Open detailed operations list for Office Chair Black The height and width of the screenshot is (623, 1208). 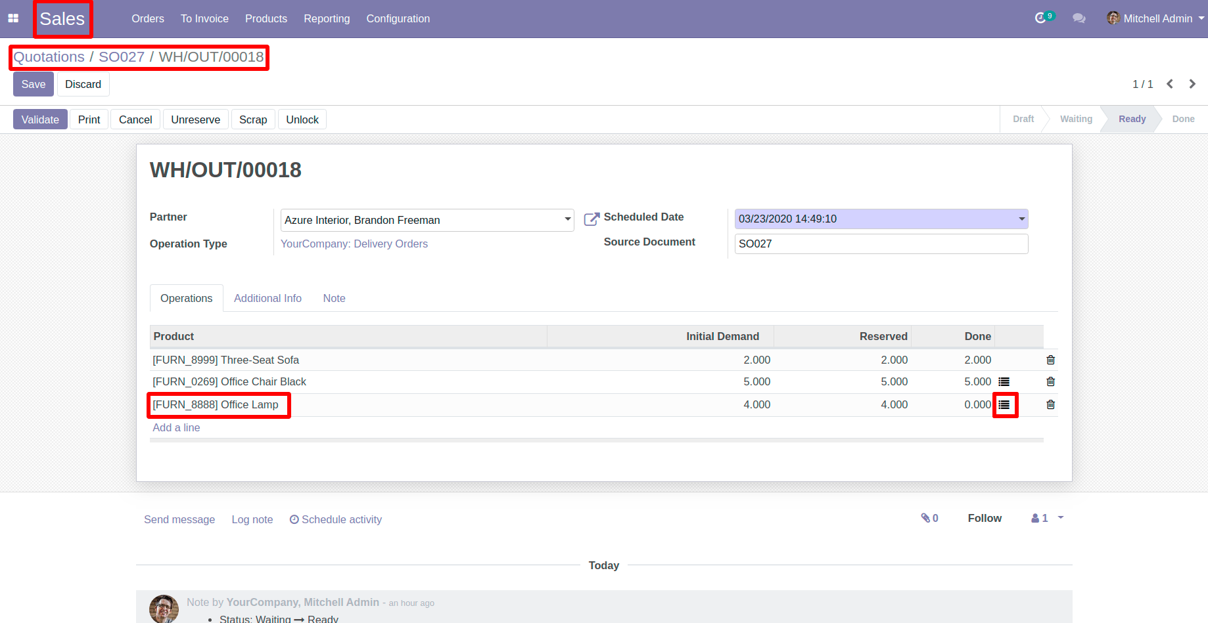[x=1004, y=381]
